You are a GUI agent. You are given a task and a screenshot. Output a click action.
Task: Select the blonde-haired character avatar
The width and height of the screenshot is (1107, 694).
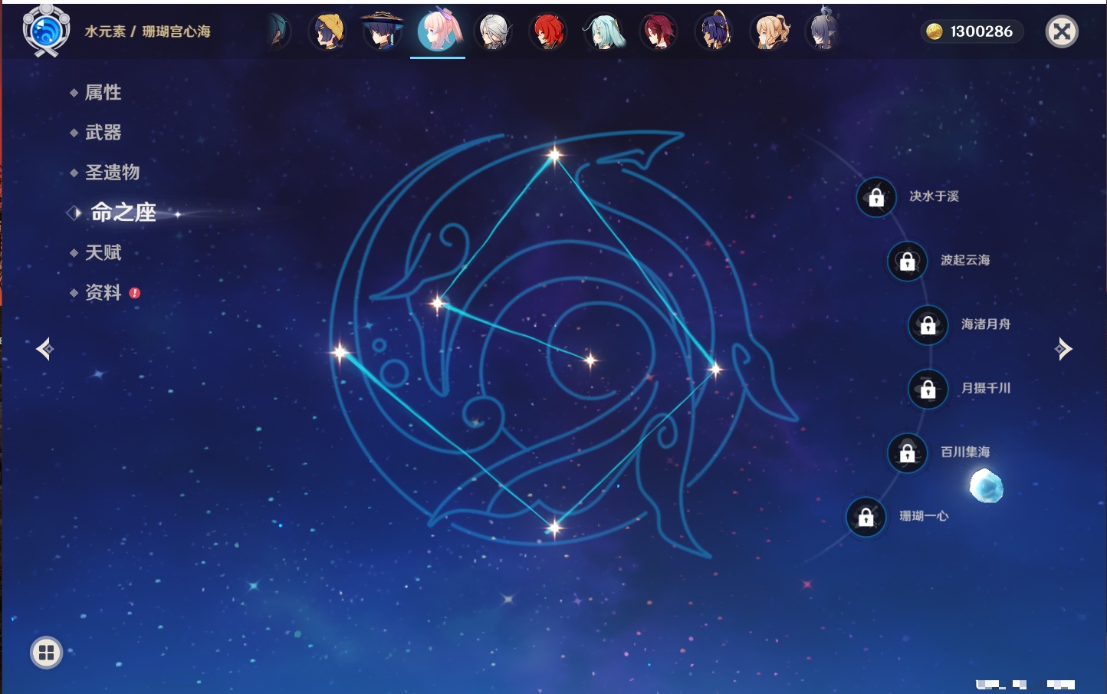770,31
